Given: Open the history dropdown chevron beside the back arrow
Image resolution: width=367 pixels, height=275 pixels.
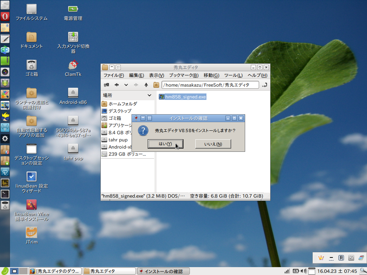Looking at the screenshot, I should [126, 85].
